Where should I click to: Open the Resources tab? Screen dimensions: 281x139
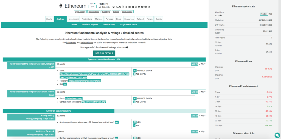[129, 19]
